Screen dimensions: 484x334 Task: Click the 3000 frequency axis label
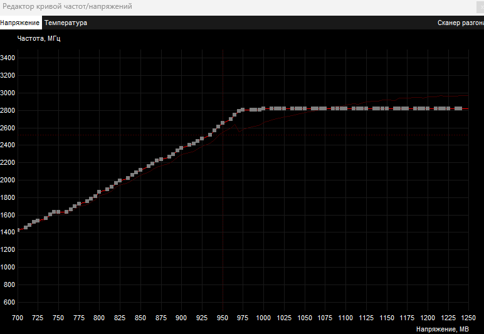(8, 93)
